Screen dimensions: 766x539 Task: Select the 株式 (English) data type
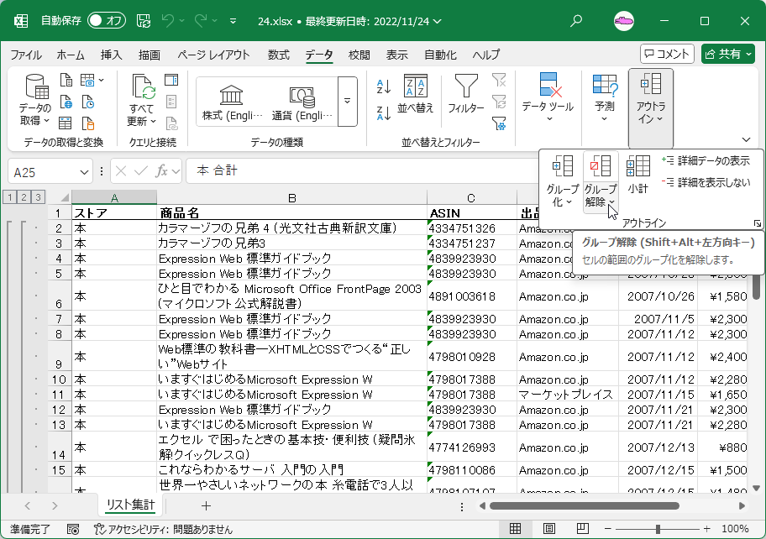tap(232, 102)
